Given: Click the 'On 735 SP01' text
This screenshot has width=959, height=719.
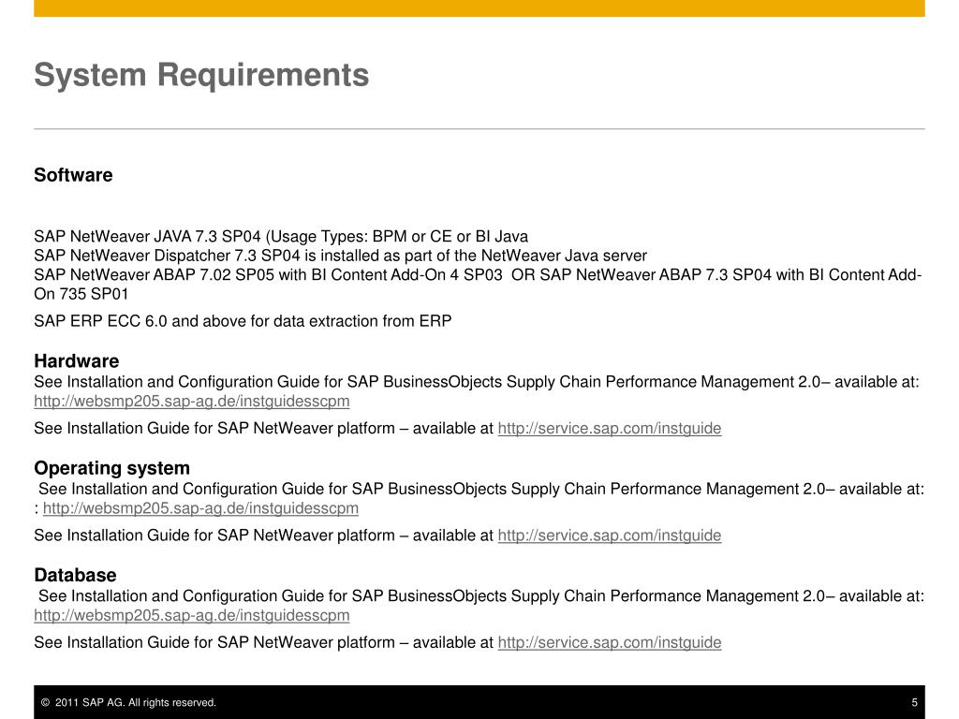Looking at the screenshot, I should 81,294.
